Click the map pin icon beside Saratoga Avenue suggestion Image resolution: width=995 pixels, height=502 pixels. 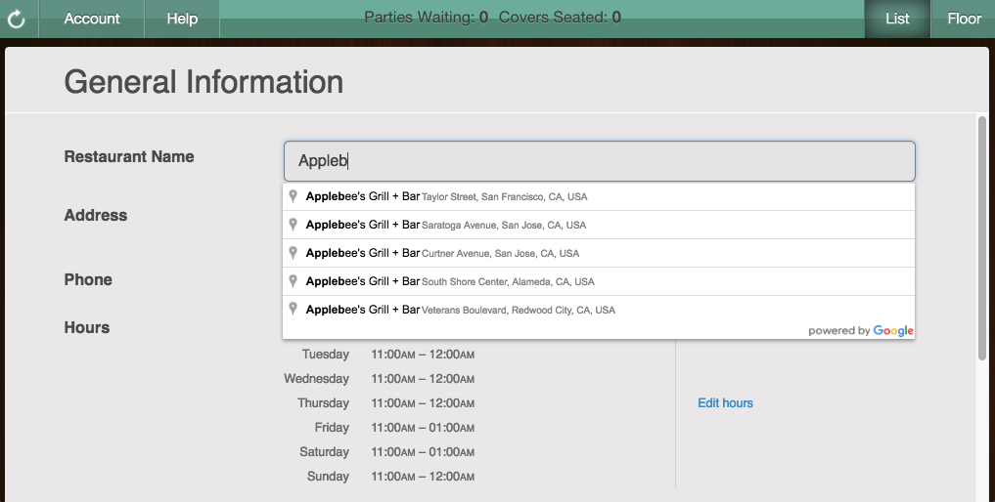coord(293,225)
